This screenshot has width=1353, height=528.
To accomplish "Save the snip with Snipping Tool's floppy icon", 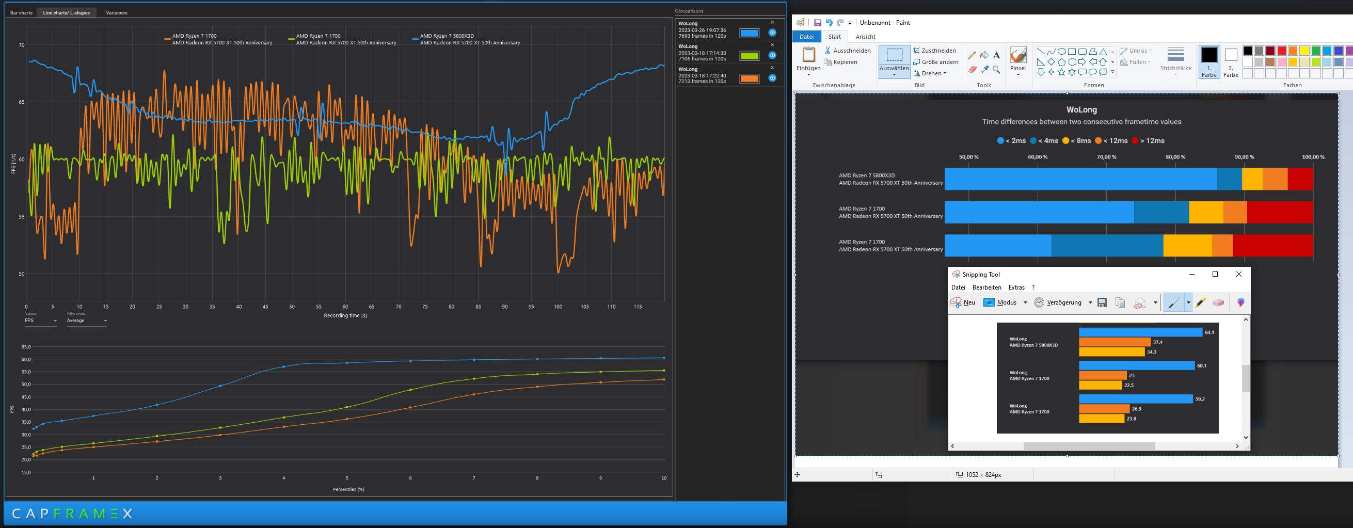I will tap(1103, 302).
